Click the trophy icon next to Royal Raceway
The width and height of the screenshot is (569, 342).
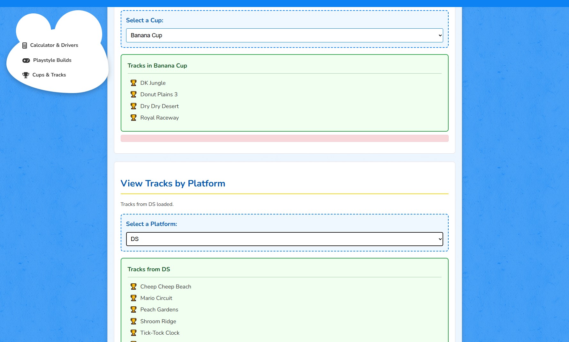point(133,118)
